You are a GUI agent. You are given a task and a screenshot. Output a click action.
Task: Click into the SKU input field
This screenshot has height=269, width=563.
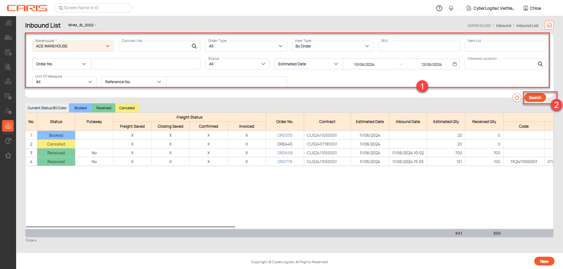[419, 47]
